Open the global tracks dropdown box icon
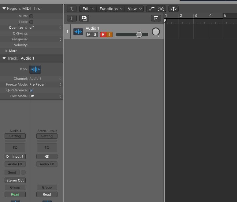The height and width of the screenshot is (202, 237). pos(156,18)
